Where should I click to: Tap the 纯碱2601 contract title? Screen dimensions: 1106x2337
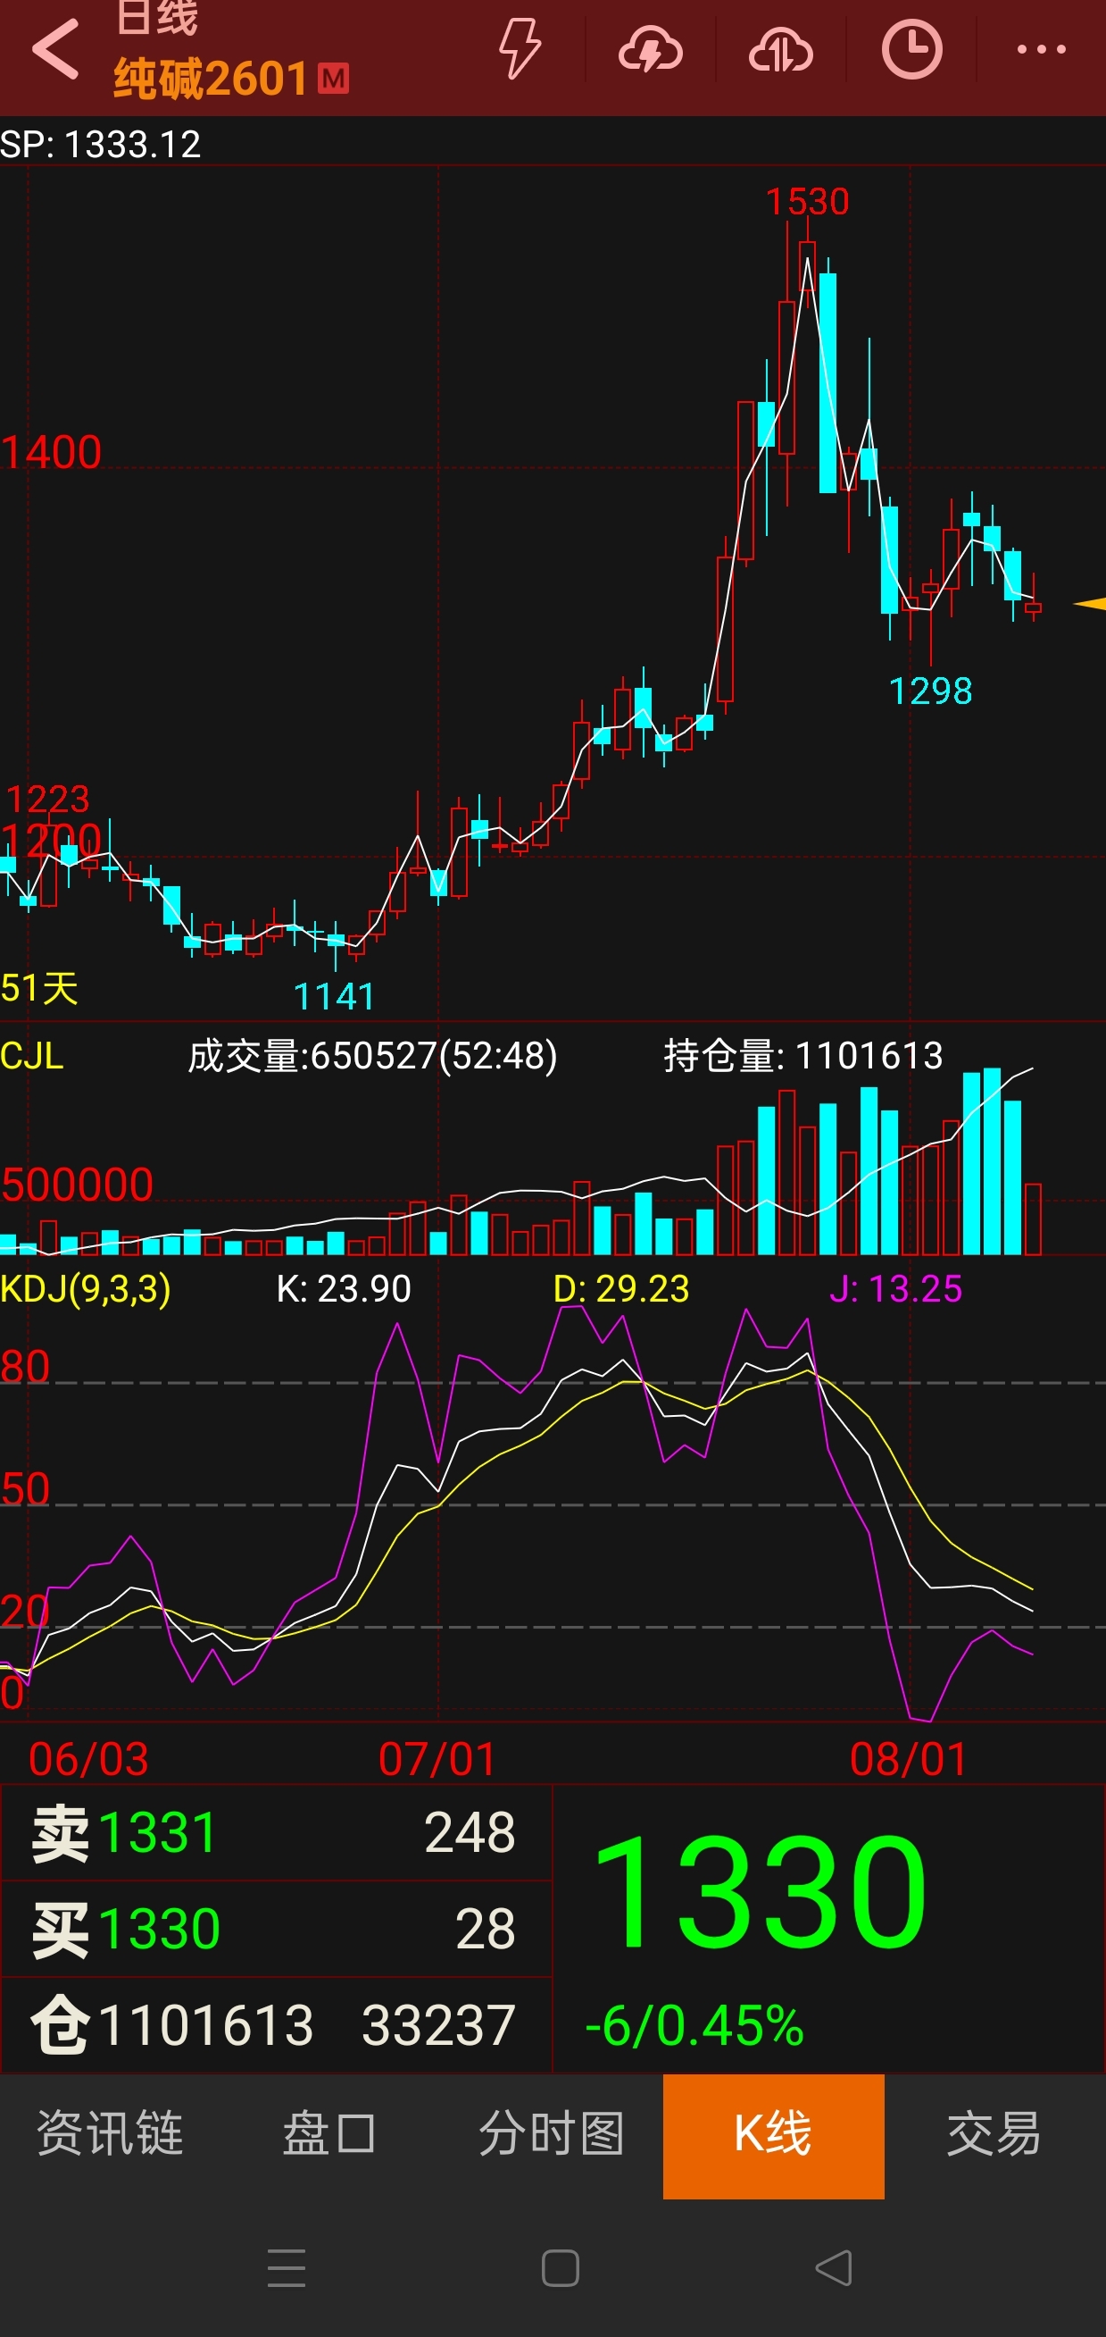point(212,79)
